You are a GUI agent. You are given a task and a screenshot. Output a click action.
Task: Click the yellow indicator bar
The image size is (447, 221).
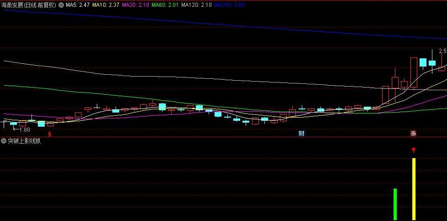pos(414,189)
